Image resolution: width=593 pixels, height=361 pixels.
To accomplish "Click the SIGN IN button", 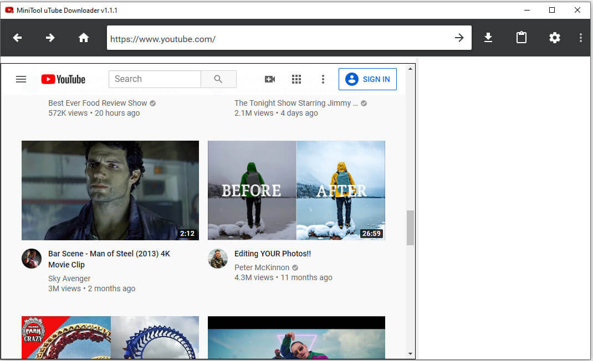I will point(367,79).
